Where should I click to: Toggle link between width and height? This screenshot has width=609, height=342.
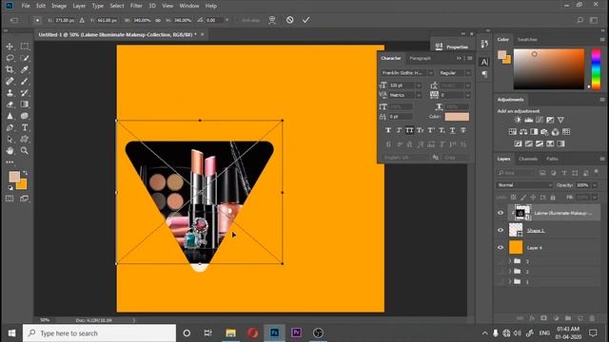click(158, 20)
